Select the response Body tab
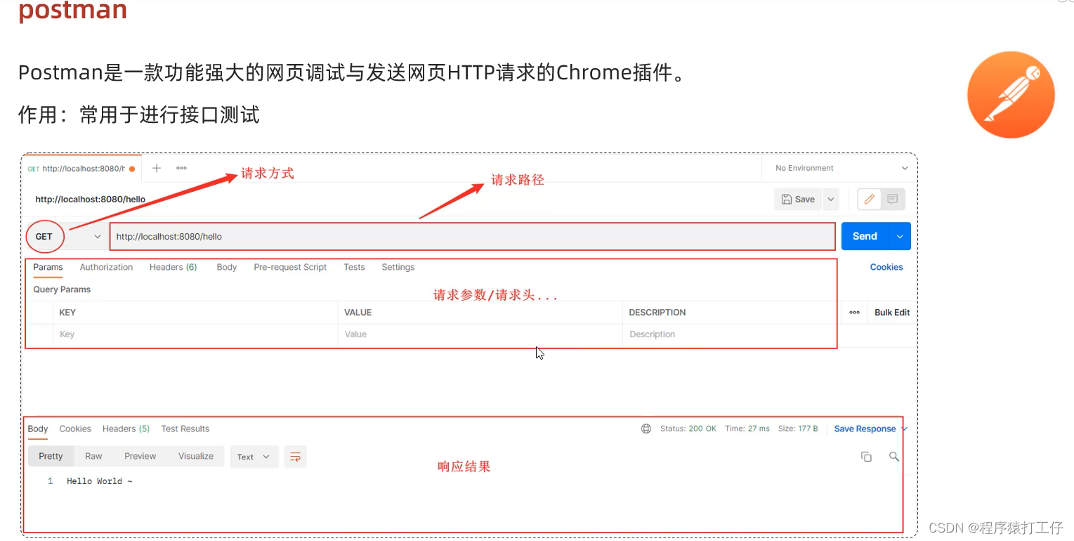 pyautogui.click(x=38, y=429)
